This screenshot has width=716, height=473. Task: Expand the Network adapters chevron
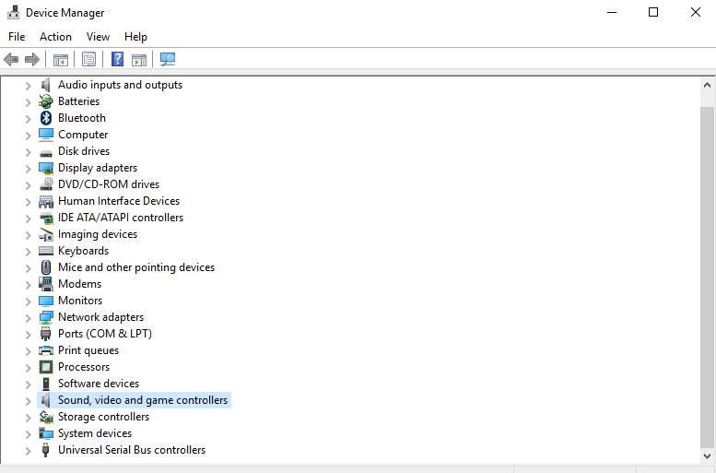[29, 318]
